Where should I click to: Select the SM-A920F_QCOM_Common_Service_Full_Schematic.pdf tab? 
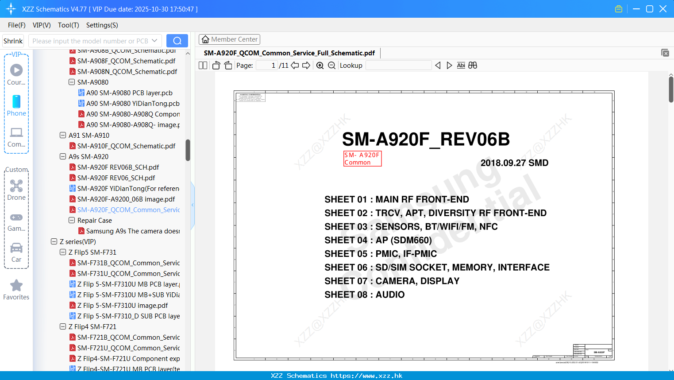coord(289,53)
